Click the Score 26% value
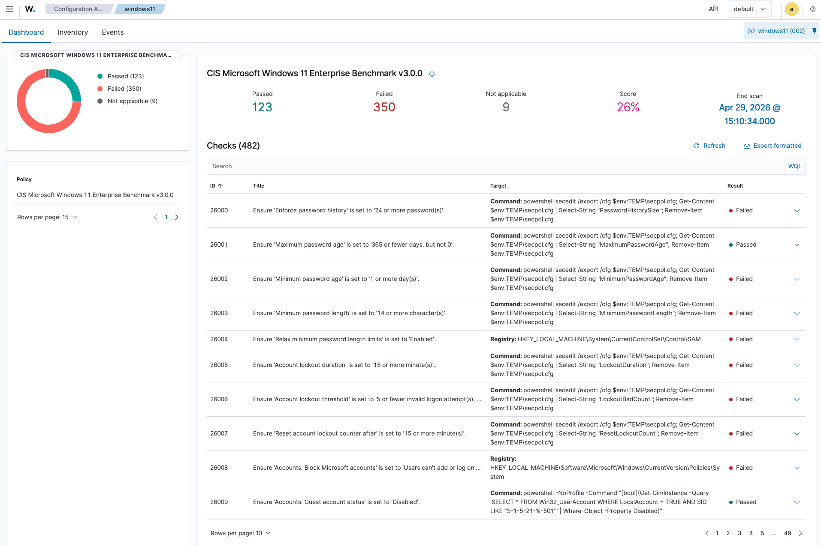Screen dimensions: 821x546 tap(628, 107)
